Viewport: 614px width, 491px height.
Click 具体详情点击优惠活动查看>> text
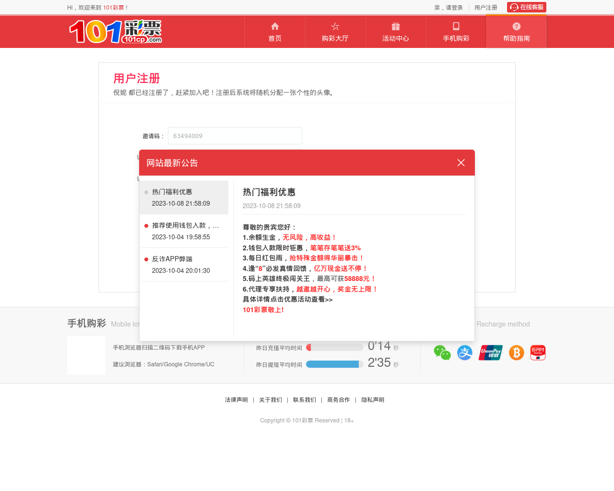click(x=287, y=299)
